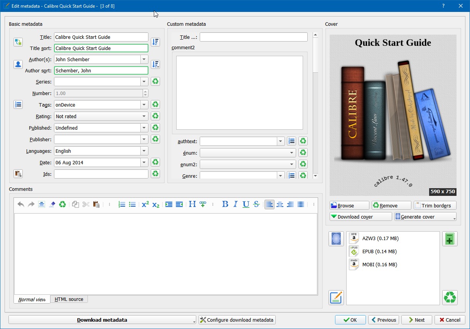Viewport: 470px width, 329px height.
Task: Select the Normal view tab
Action: (x=32, y=299)
